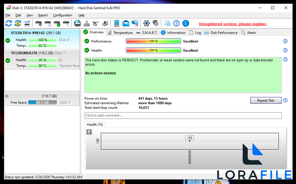The width and height of the screenshot is (296, 184).
Task: Click the Performance 100% progress bar
Action: [x=153, y=41]
